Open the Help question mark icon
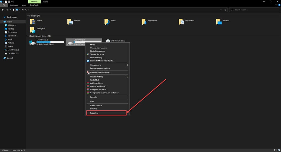The image size is (281, 152). tap(279, 5)
